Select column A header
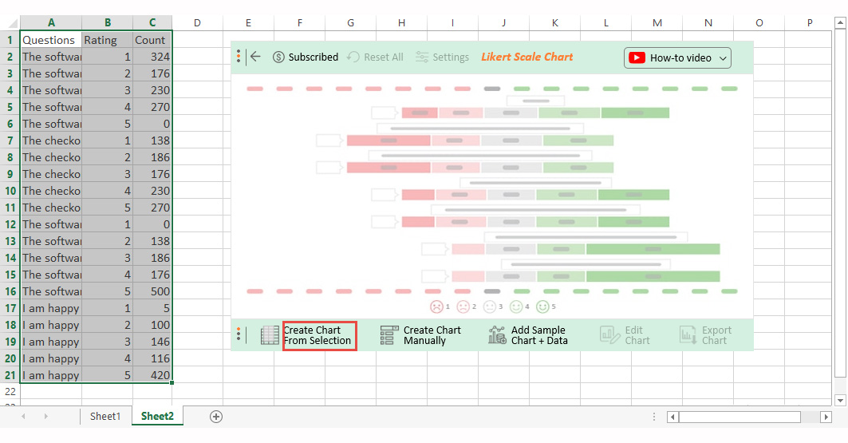 click(51, 22)
